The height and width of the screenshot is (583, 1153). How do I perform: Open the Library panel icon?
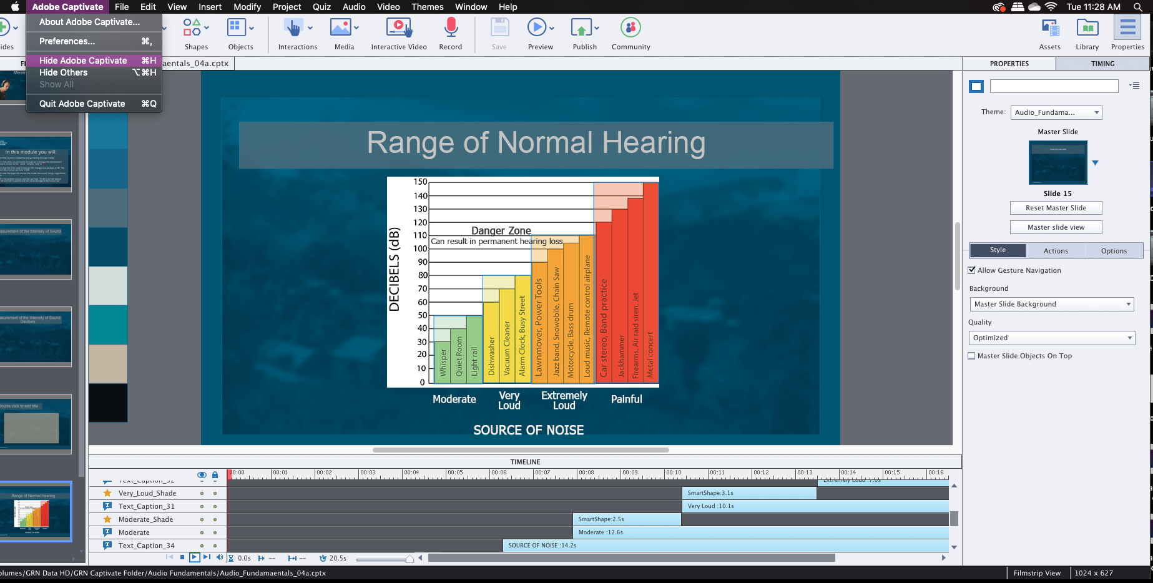(1087, 28)
